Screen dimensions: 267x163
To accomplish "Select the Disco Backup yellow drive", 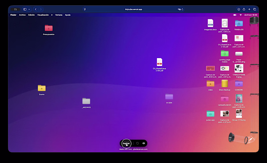I will click(x=225, y=84).
